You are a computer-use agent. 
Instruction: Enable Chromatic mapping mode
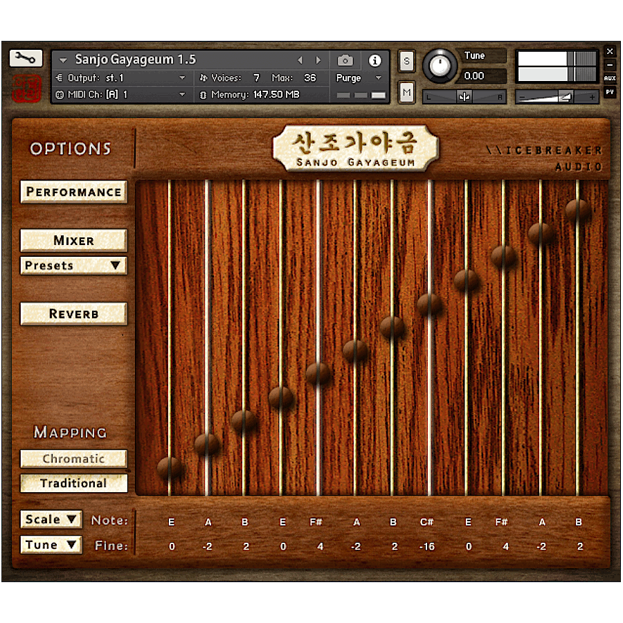(73, 458)
